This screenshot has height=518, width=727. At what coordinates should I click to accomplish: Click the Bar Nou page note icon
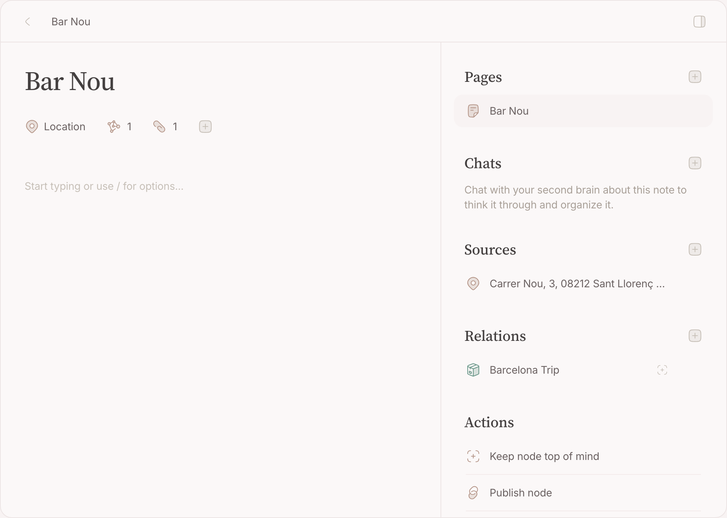click(473, 111)
